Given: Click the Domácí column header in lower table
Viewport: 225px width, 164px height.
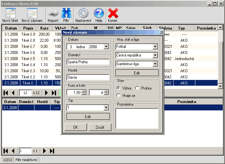Looking at the screenshot, I should pos(26,101).
